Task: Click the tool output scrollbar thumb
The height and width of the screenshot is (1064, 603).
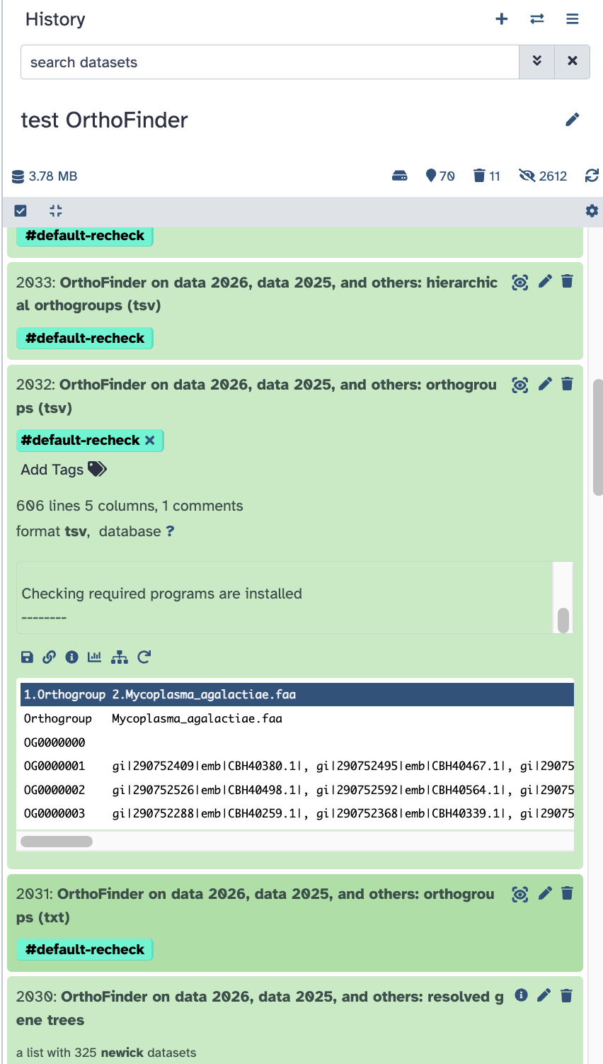Action: point(563,620)
